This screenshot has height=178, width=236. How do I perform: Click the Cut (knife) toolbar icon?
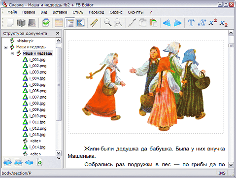[x=132, y=23]
